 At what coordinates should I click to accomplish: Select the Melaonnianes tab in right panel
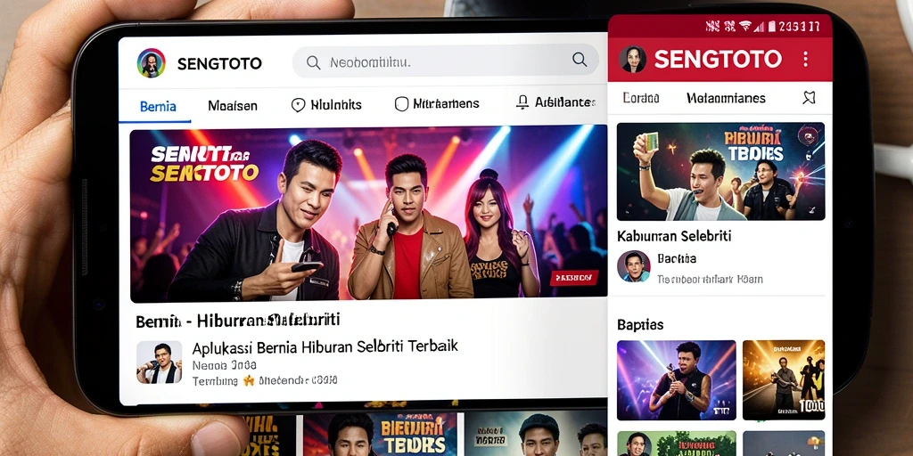coord(726,98)
